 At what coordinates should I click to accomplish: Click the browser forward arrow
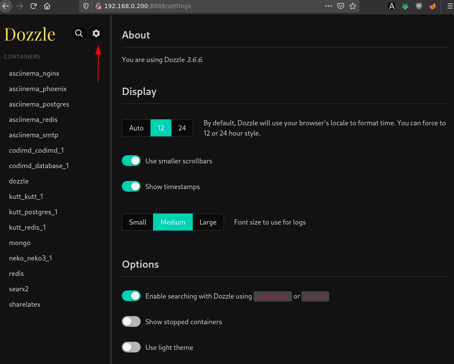pos(20,6)
